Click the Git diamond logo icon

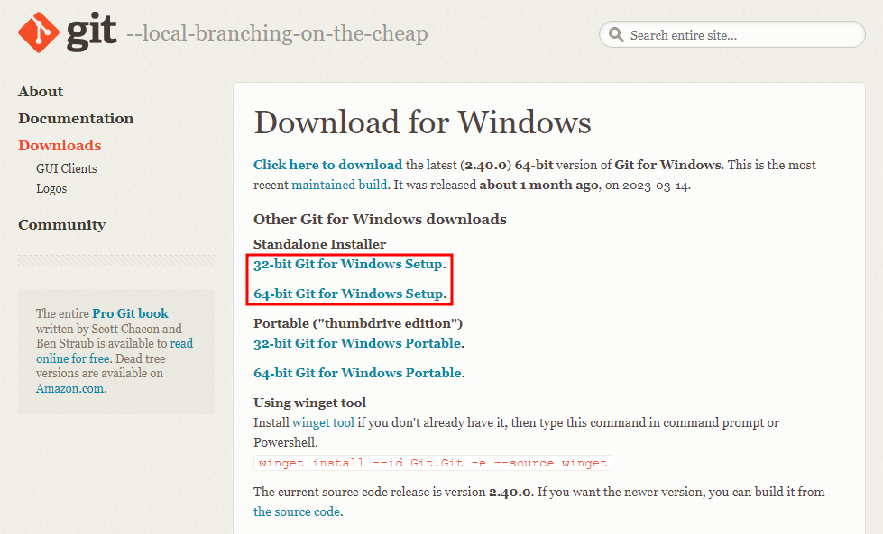point(38,32)
